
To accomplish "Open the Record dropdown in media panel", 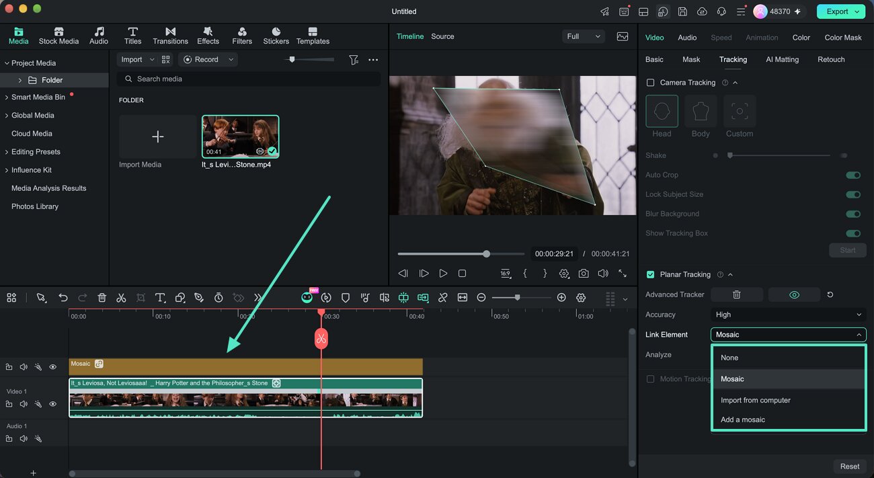I will 208,60.
